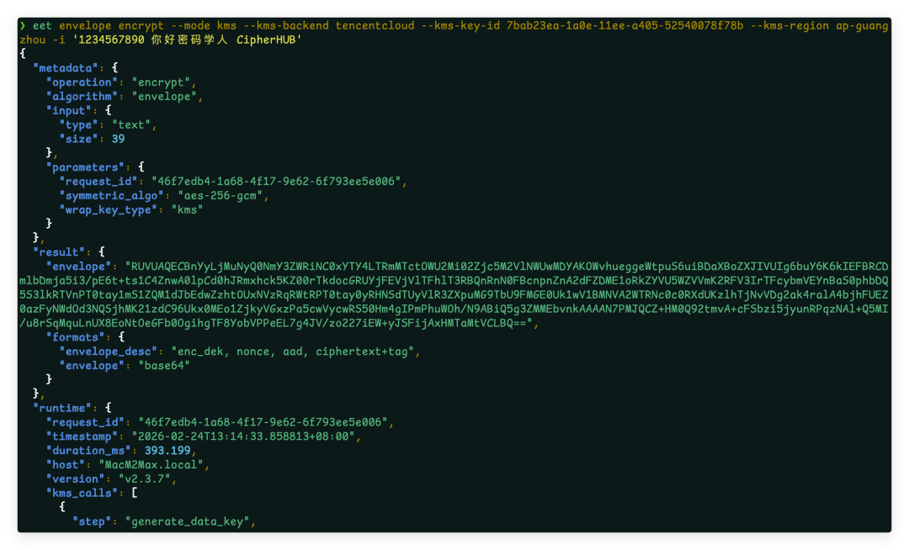Click the wrap_key_type "kms" value
Viewport: 909px width, 550px height.
click(187, 209)
